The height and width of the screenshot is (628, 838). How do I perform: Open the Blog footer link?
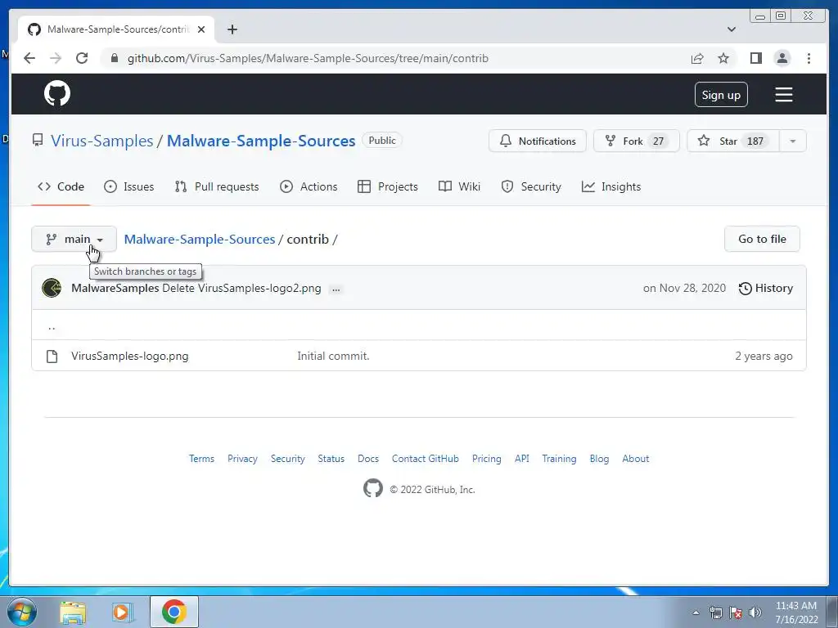point(599,459)
